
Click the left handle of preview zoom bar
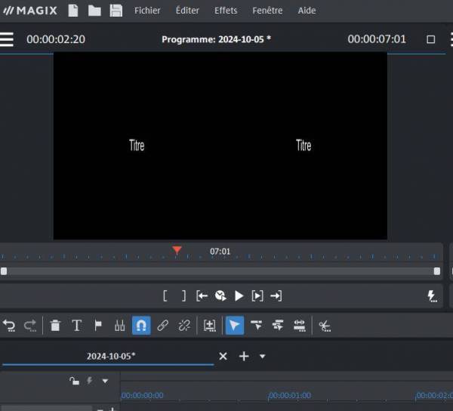click(4, 271)
